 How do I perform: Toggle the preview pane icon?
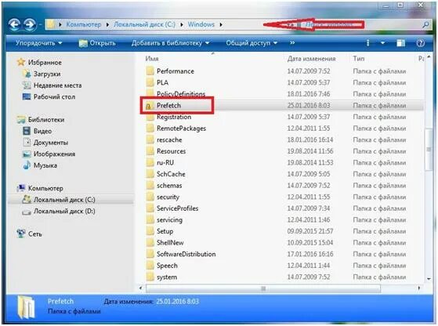401,43
